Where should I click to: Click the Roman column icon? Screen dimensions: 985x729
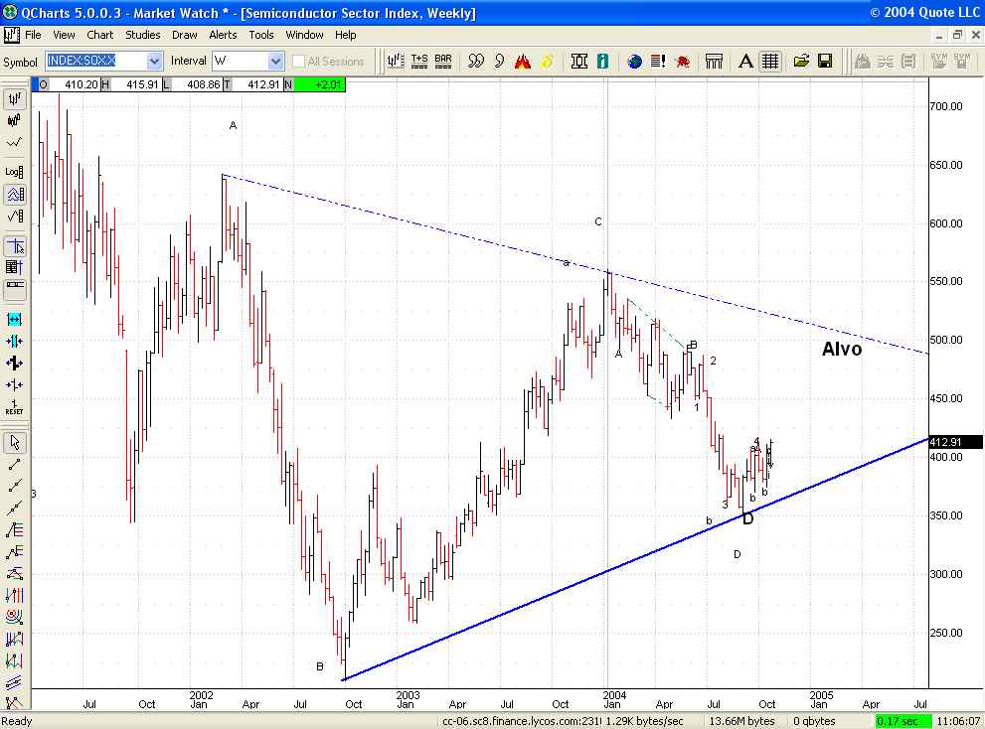[x=579, y=61]
